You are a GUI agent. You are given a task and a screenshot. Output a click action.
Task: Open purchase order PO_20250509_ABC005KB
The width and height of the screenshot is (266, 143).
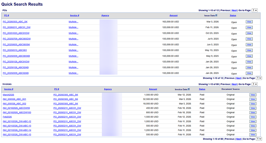pyautogui.click(x=16, y=56)
